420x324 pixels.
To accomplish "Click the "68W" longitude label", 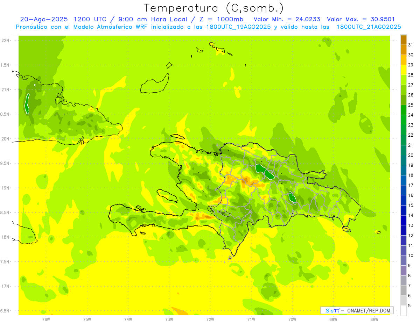I will click(374, 319).
